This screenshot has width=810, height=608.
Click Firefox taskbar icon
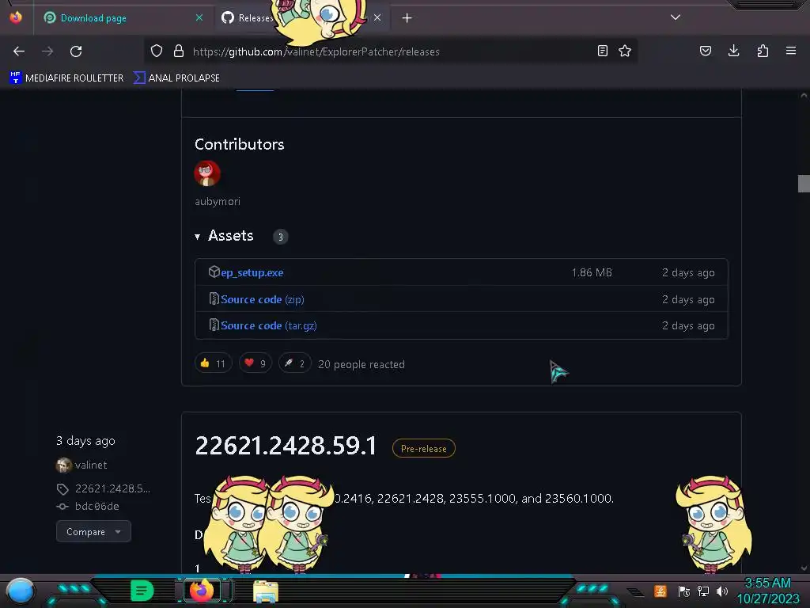point(202,591)
